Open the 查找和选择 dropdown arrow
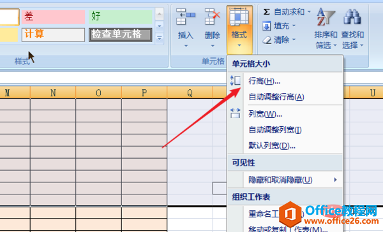This screenshot has width=383, height=232. 361,45
